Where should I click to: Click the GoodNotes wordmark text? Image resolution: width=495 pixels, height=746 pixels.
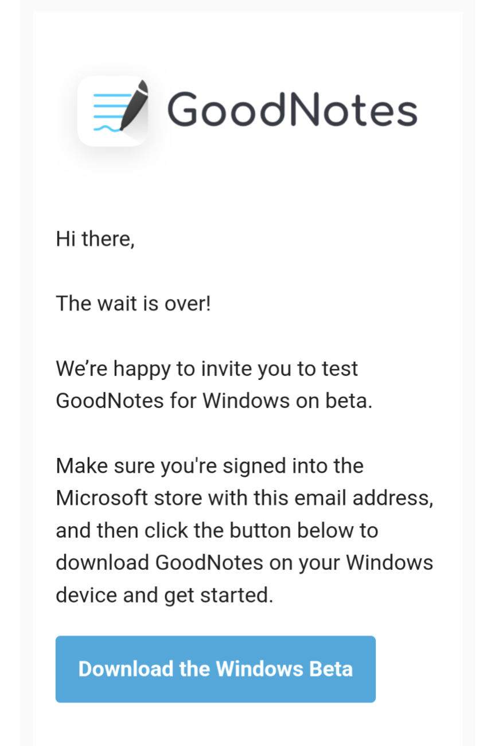[x=292, y=109]
